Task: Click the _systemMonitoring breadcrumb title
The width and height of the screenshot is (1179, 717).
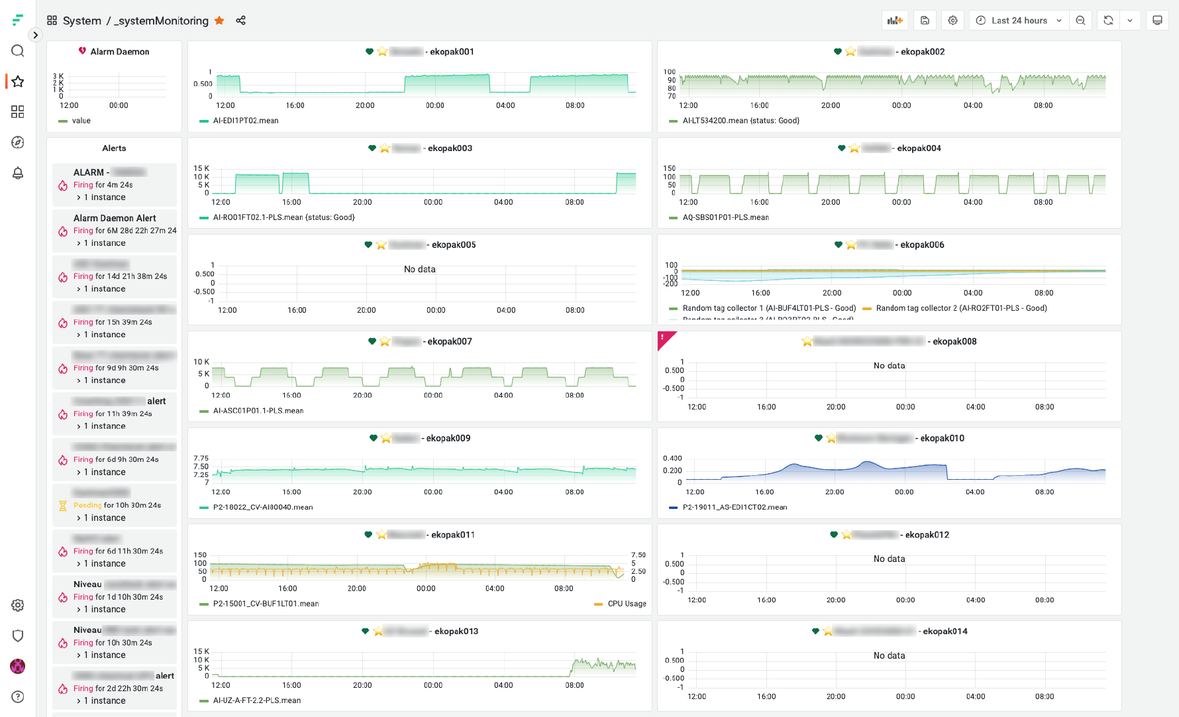Action: [161, 21]
